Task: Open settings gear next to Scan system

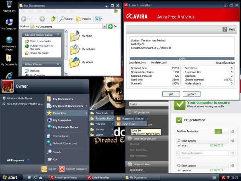Action: point(233,141)
